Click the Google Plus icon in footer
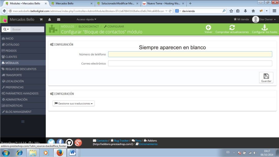This screenshot has height=157, width=279. [x=78, y=142]
